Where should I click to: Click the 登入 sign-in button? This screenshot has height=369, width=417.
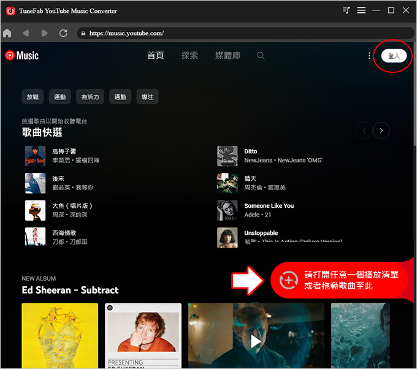(x=394, y=56)
